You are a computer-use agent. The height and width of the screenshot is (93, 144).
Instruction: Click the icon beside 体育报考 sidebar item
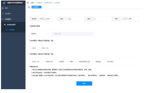[x=7, y=30]
